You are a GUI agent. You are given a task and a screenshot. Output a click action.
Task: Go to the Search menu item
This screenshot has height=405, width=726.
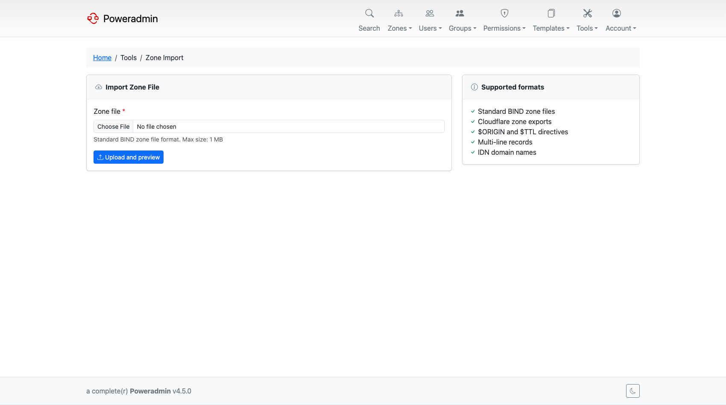coord(369,28)
